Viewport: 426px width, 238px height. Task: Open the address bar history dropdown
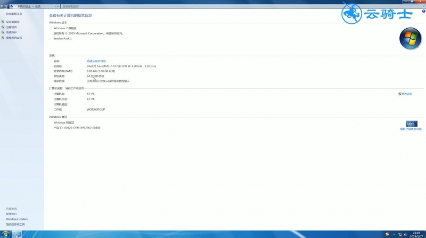pyautogui.click(x=55, y=6)
